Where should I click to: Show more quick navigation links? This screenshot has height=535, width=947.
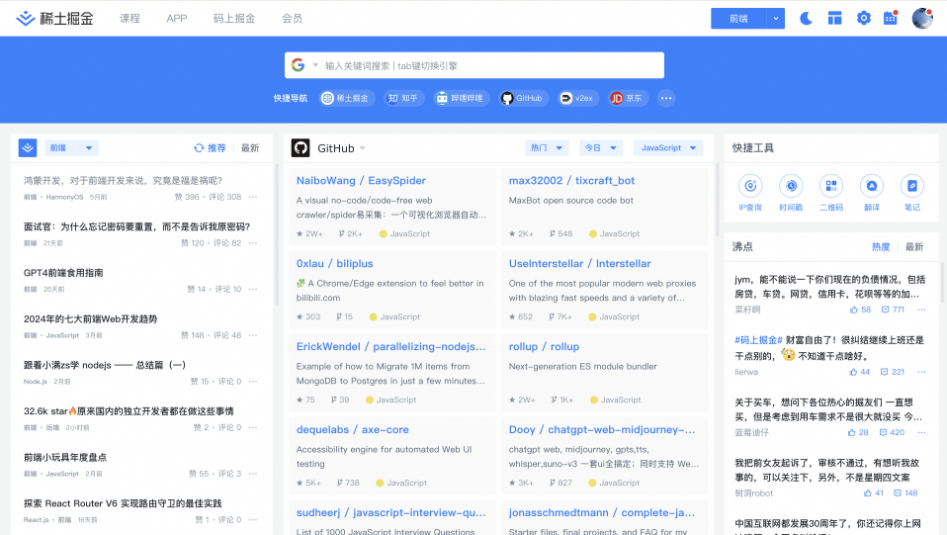point(666,98)
